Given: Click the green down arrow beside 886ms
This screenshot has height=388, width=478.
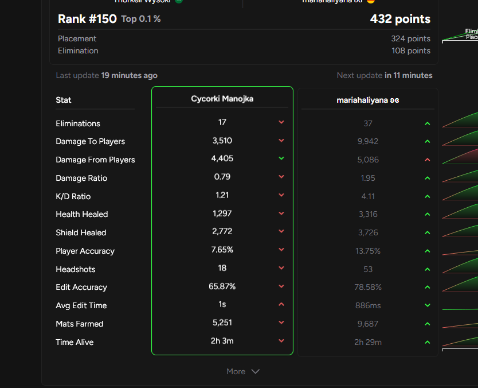Looking at the screenshot, I should tap(428, 305).
